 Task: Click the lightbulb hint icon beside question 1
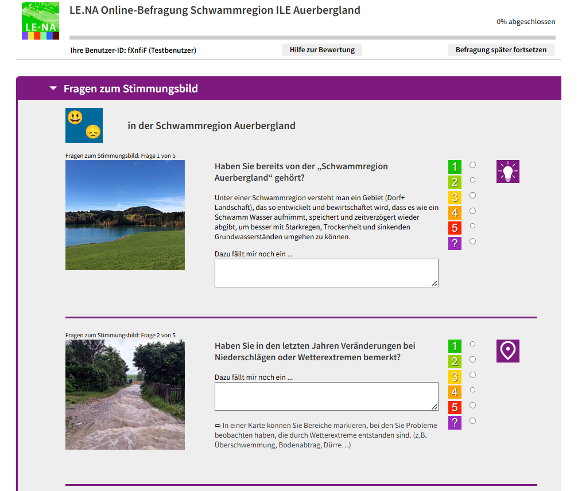click(507, 171)
